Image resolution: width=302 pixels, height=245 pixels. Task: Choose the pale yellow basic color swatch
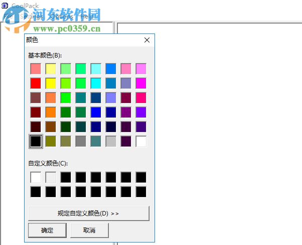click(51, 68)
